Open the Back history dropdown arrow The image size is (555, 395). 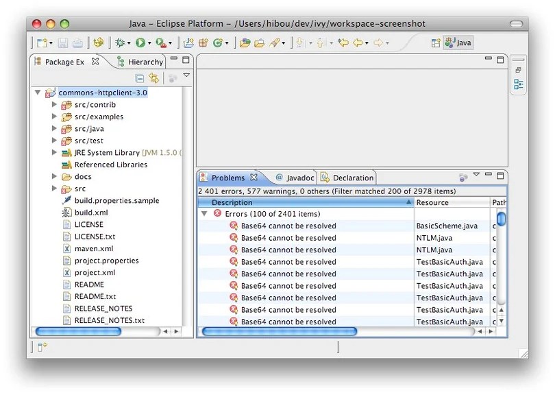[367, 43]
